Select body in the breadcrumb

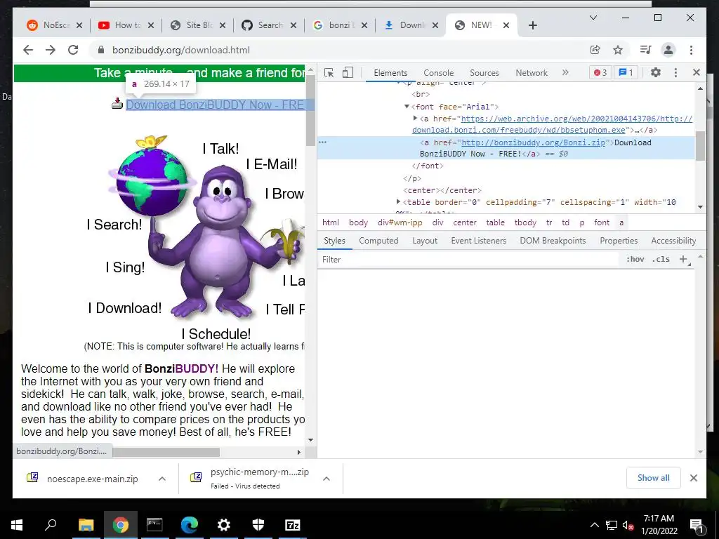point(358,222)
